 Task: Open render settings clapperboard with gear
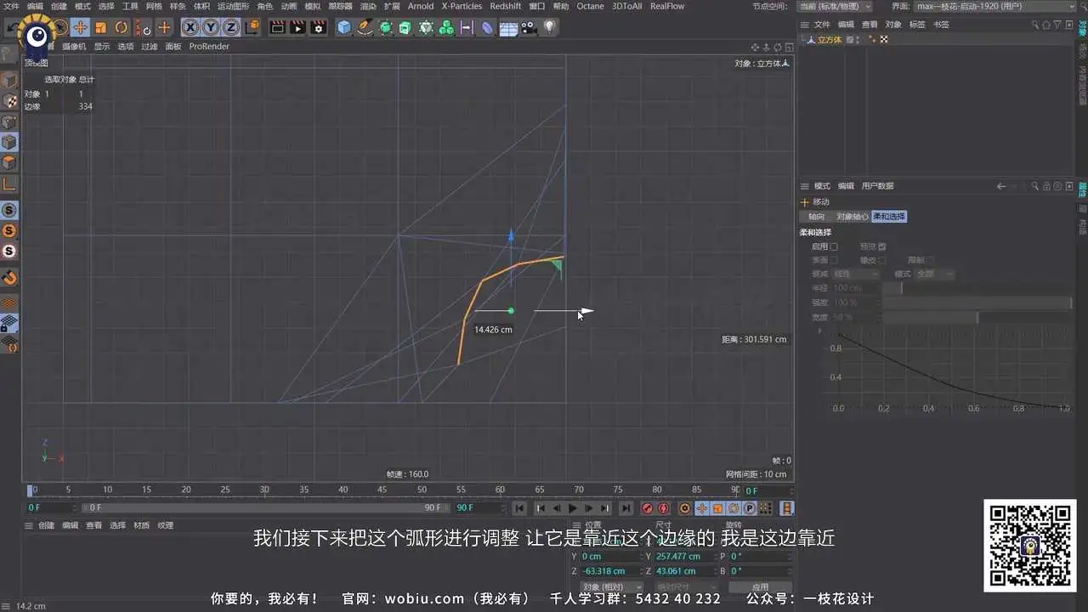click(x=319, y=27)
